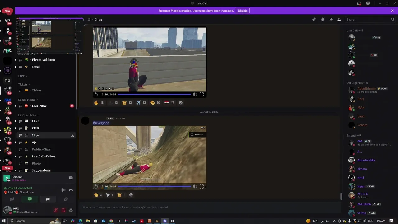The width and height of the screenshot is (398, 224).
Task: Seek the first clip progress bar
Action: [154, 94]
